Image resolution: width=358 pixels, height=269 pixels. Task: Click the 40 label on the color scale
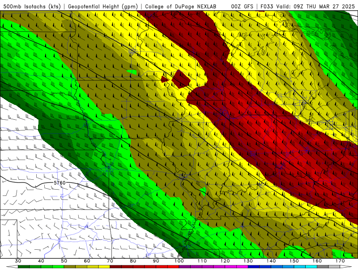click(x=41, y=261)
